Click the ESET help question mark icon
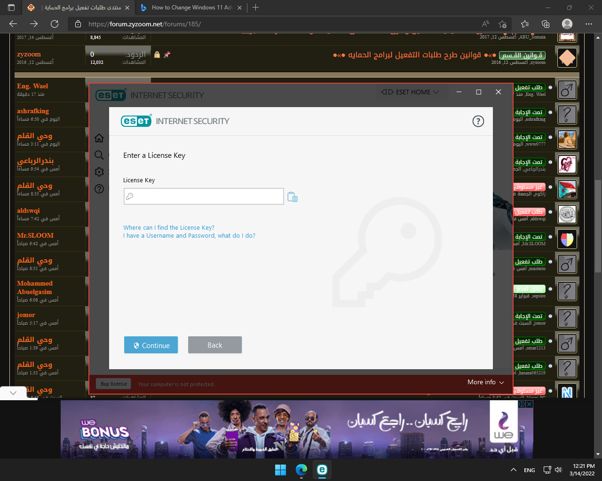The image size is (602, 481). click(x=478, y=121)
